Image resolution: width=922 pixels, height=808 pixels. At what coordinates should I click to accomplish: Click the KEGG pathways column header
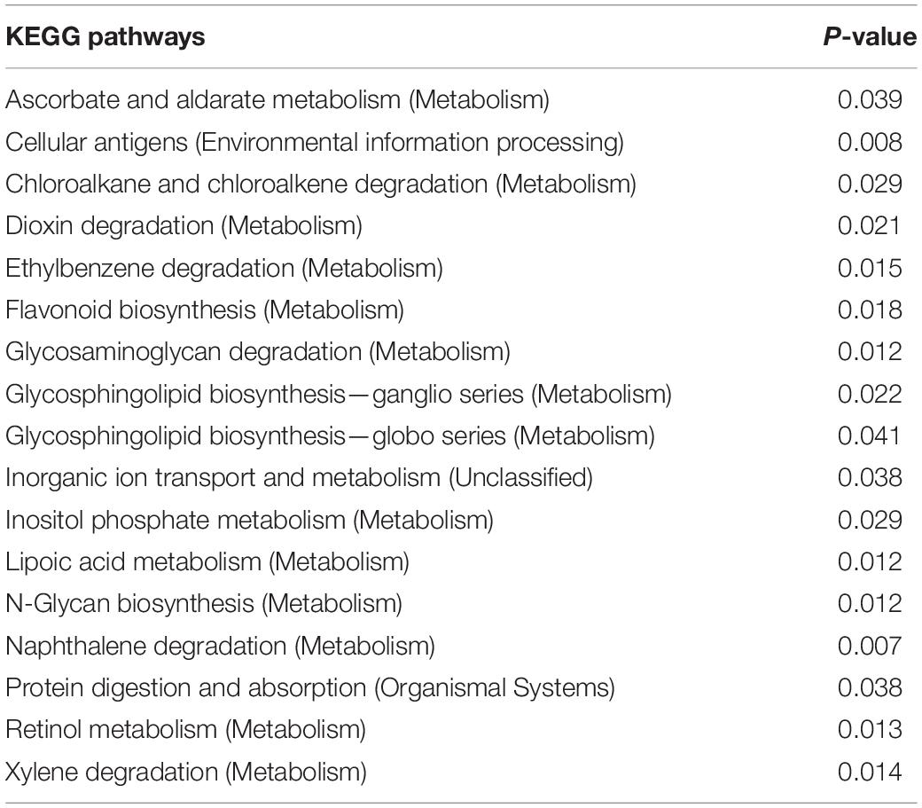pyautogui.click(x=105, y=37)
